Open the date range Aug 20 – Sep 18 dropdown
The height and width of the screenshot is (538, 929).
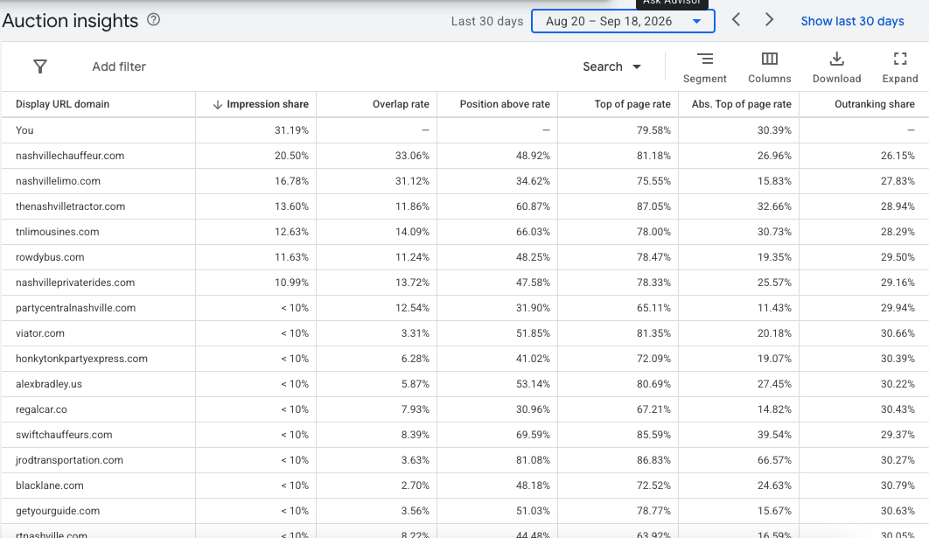[x=623, y=21]
